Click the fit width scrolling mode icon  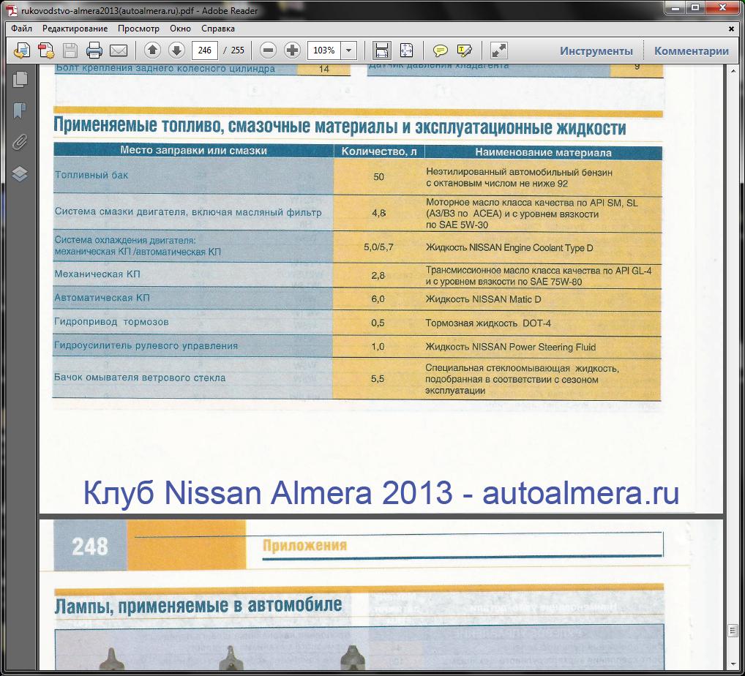(x=382, y=50)
